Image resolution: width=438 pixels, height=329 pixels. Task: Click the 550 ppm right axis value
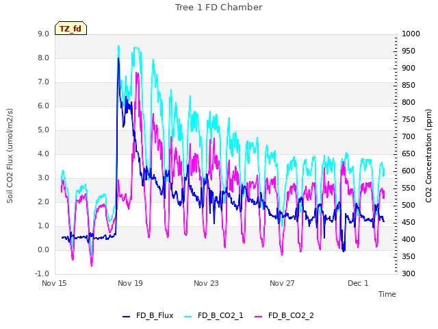coord(409,188)
